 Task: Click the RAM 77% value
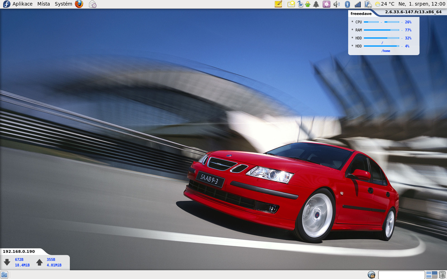[x=408, y=30]
